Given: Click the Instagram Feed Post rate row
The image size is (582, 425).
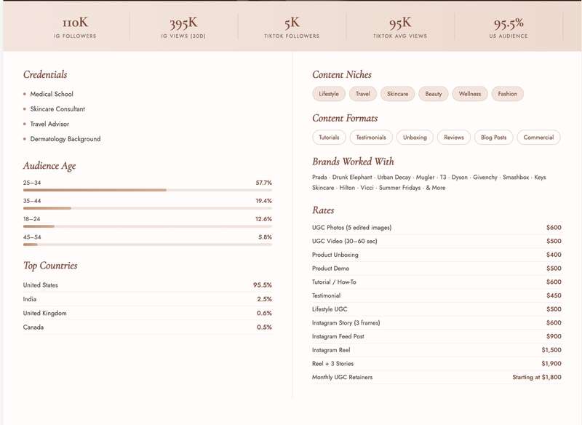Looking at the screenshot, I should [437, 337].
